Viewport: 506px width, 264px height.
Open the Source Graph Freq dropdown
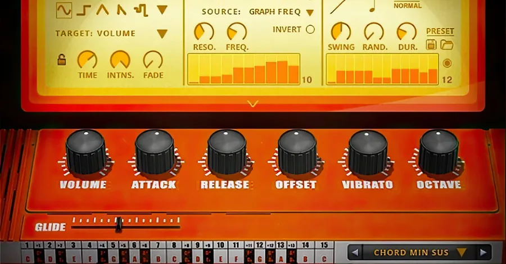[310, 13]
